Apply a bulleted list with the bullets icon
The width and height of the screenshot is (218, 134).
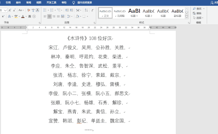click(45, 10)
